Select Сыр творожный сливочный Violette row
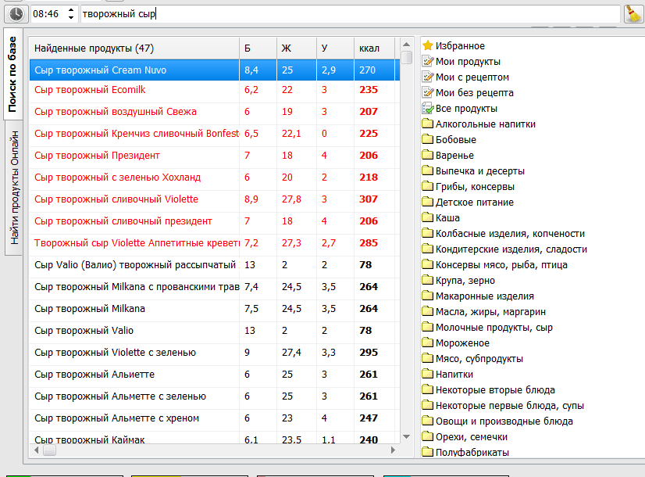The height and width of the screenshot is (477, 645). point(214,199)
